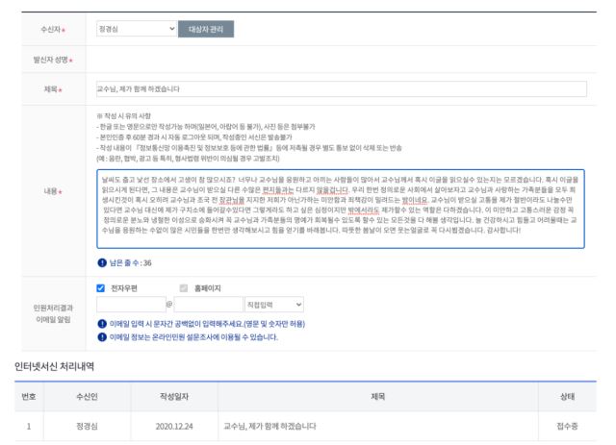Click the 작성일자 column header
The height and width of the screenshot is (445, 616).
pos(174,397)
